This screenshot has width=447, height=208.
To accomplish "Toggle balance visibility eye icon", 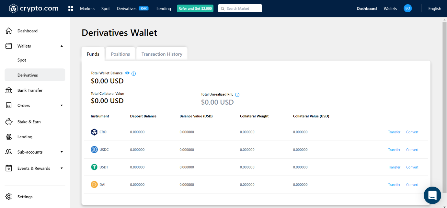I will point(127,73).
